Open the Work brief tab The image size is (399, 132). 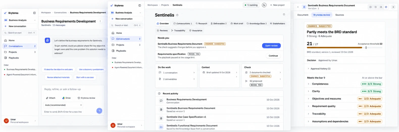click(237, 23)
